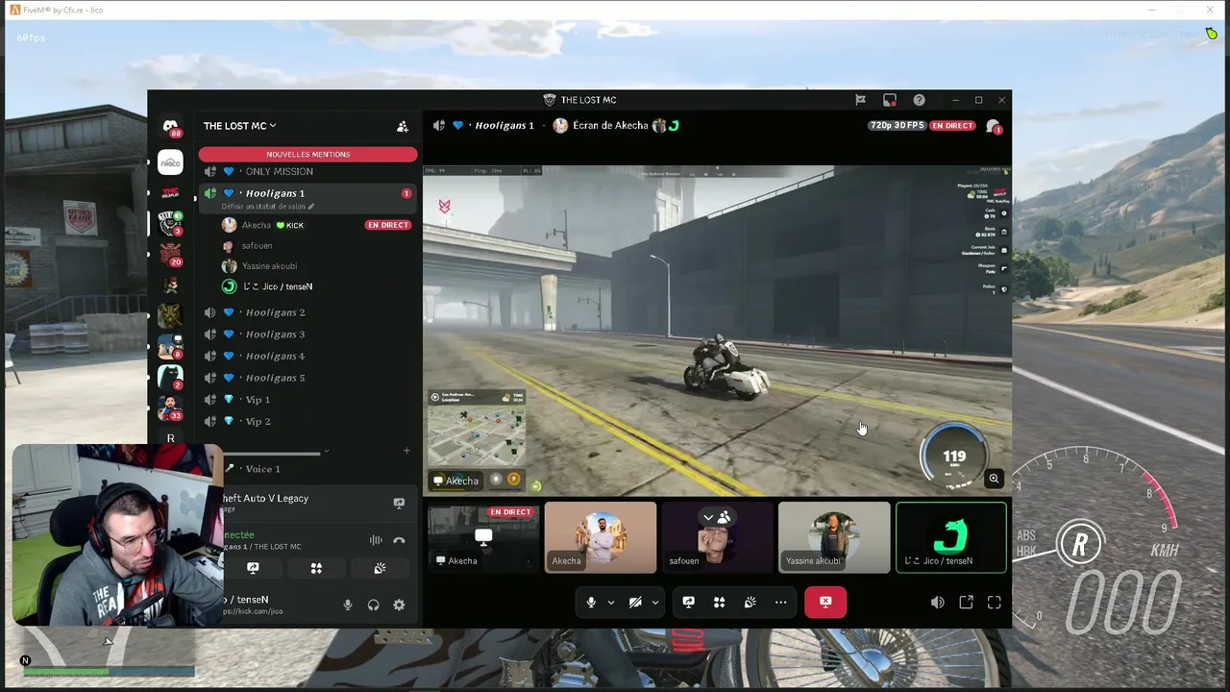Disconnect from call using red button
The image size is (1230, 692).
pos(825,602)
